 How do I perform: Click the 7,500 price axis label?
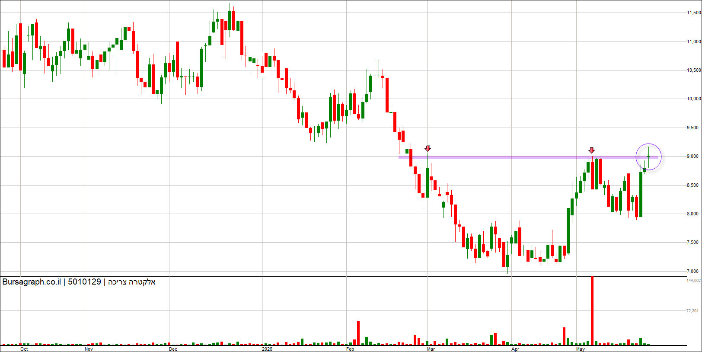point(692,242)
